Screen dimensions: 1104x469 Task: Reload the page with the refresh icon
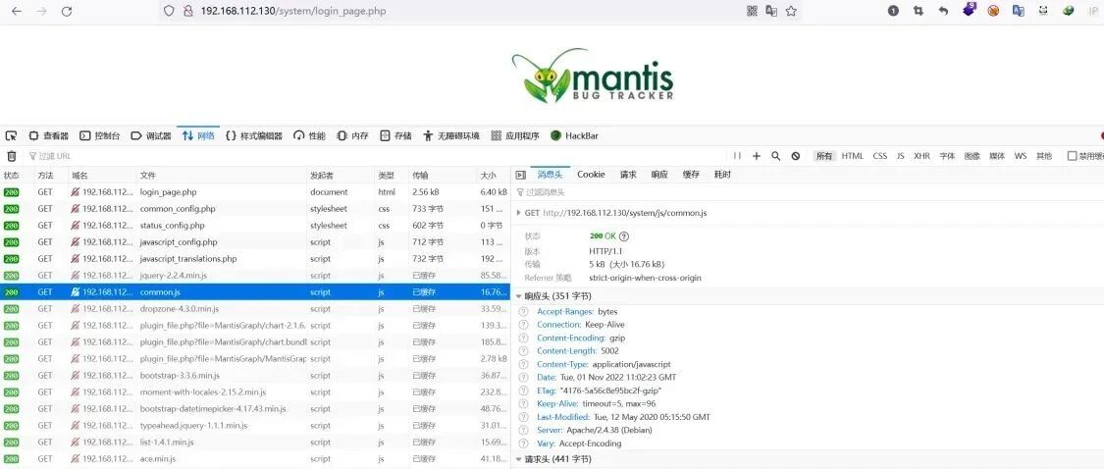(67, 11)
